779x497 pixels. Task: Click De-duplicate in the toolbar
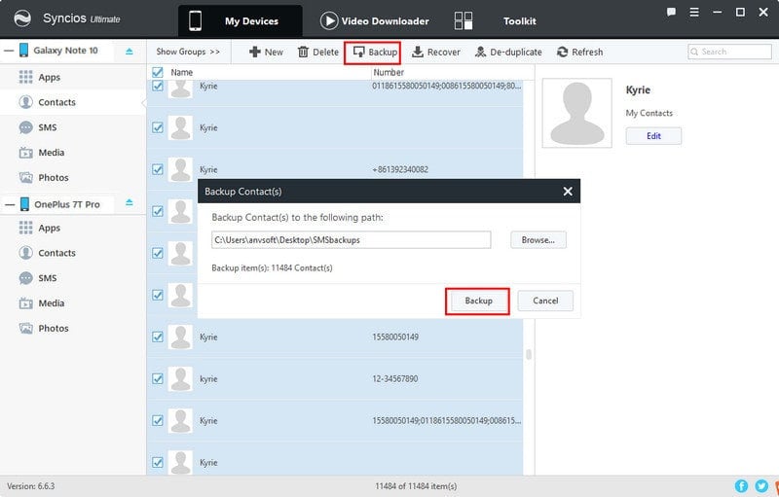pos(508,53)
